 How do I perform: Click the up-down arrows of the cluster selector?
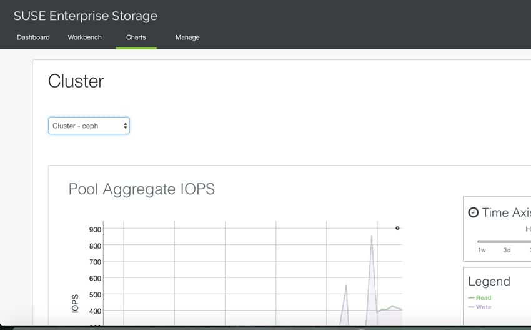click(126, 126)
